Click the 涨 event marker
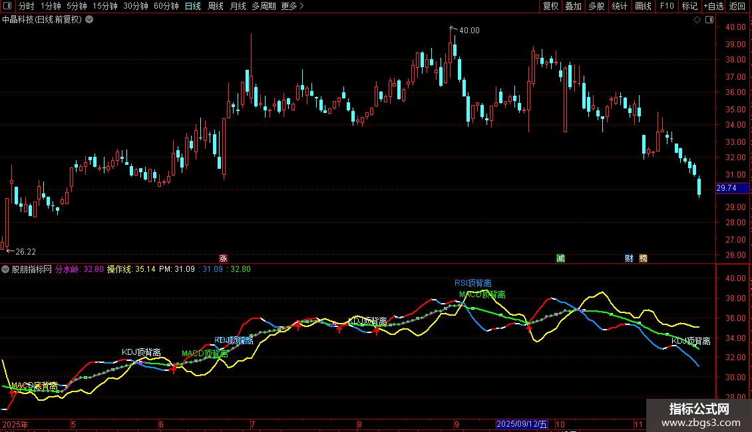 pos(223,258)
